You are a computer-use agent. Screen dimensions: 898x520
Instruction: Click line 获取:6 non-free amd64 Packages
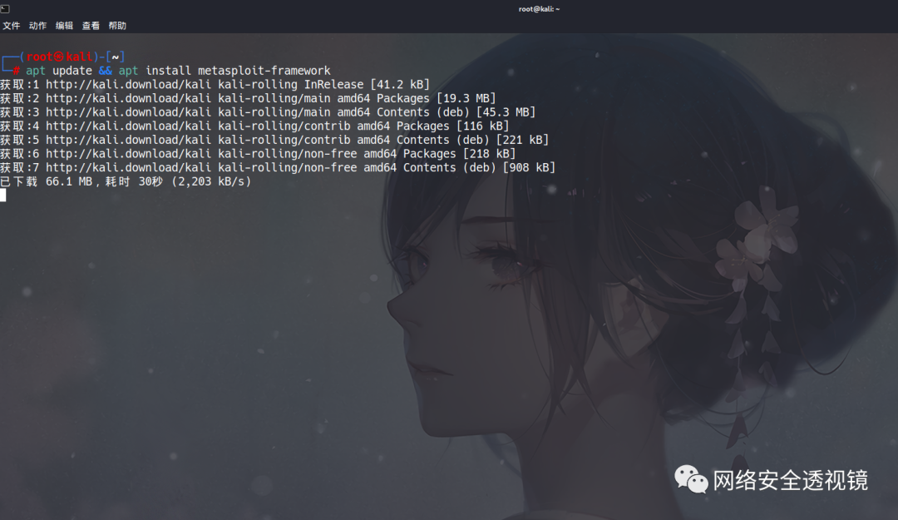(259, 154)
